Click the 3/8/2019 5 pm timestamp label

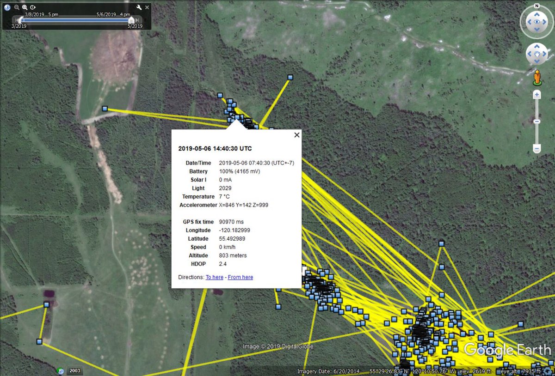(x=41, y=14)
